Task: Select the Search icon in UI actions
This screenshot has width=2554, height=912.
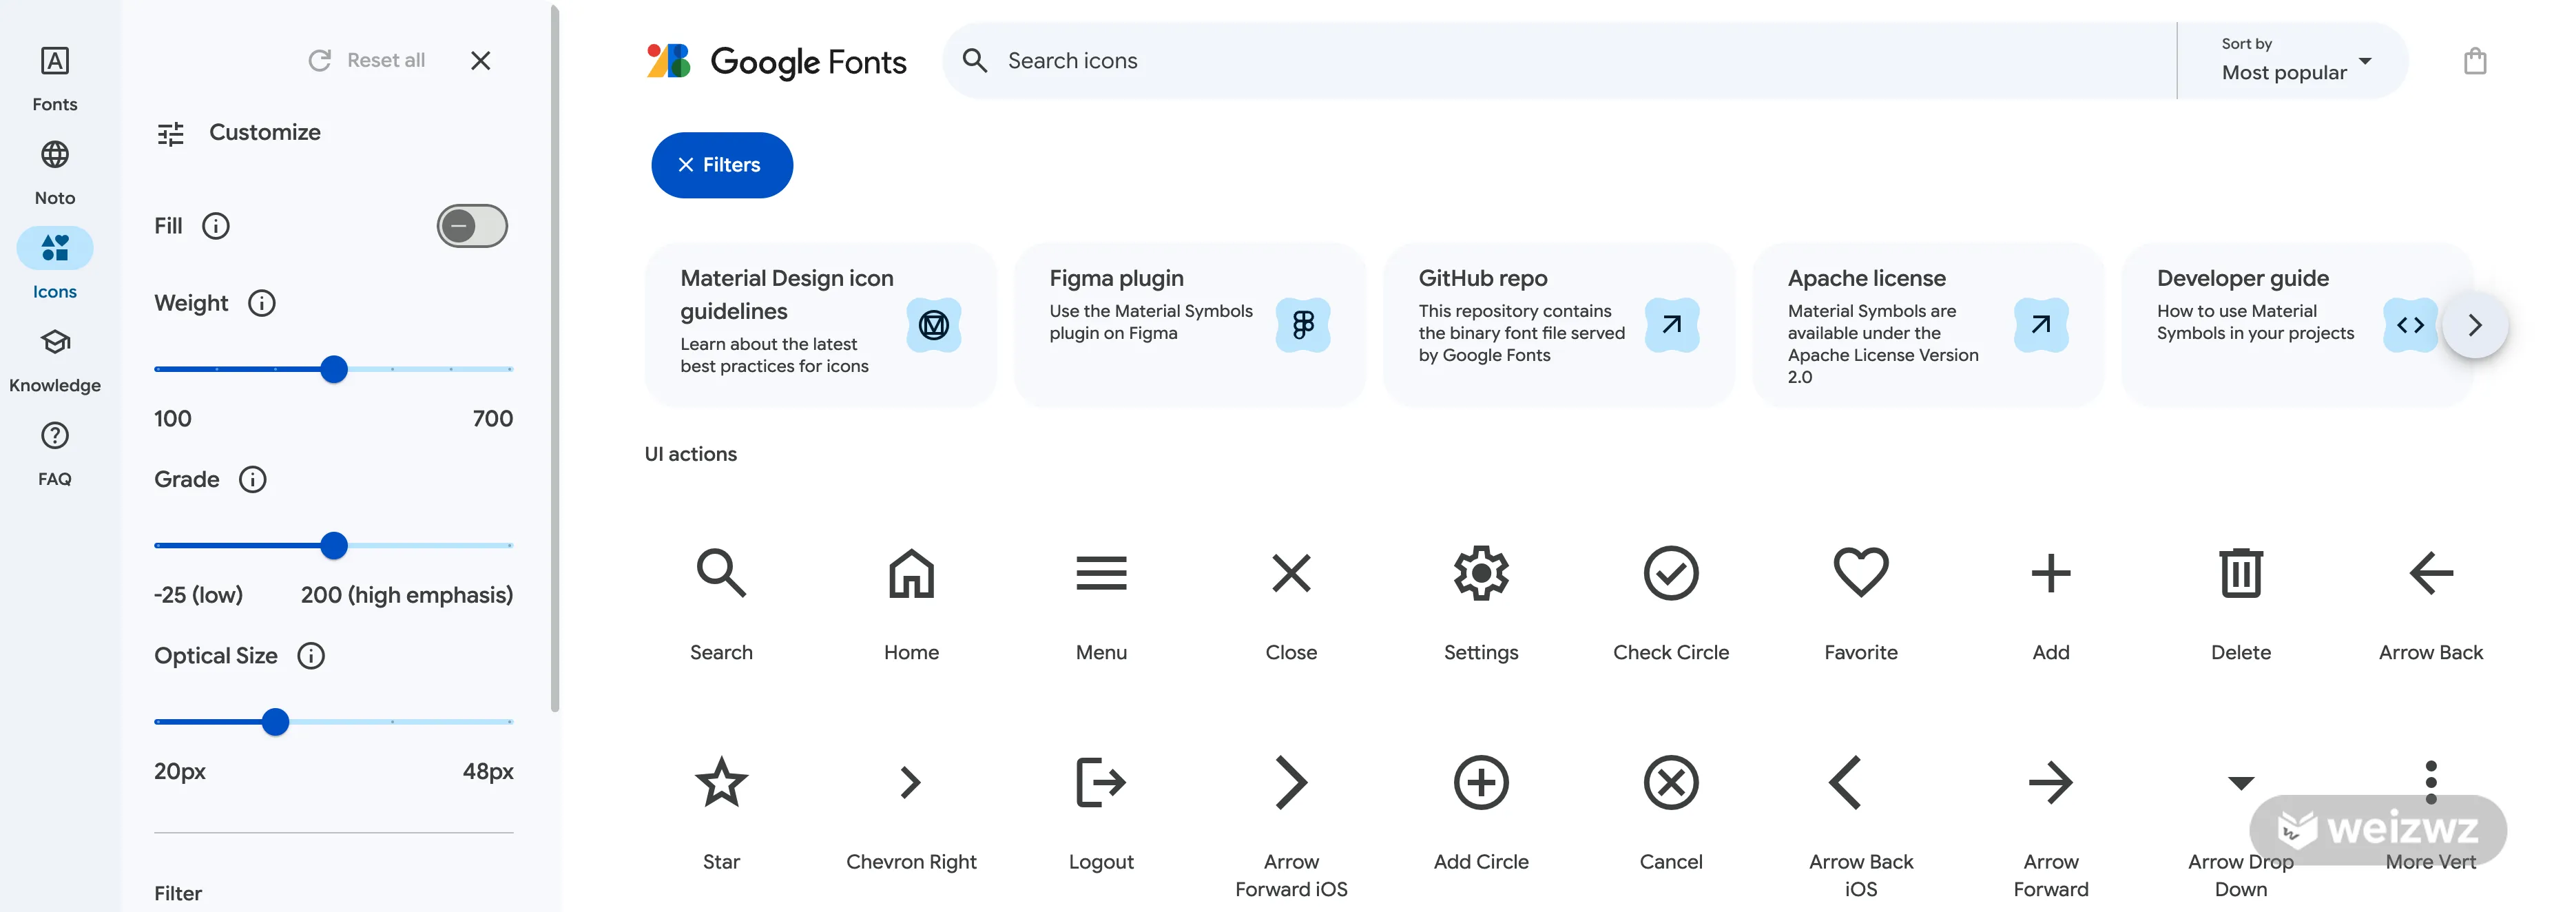Action: 720,573
